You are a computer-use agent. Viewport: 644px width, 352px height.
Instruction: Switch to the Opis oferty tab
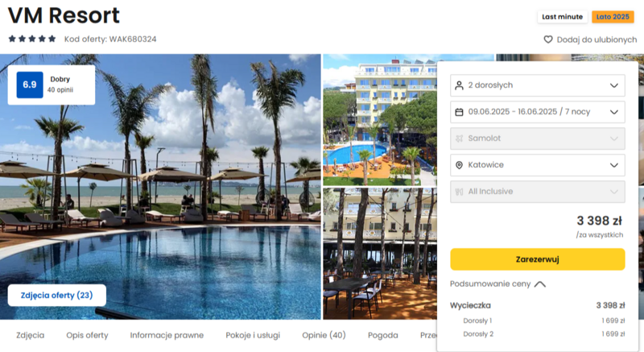87,335
